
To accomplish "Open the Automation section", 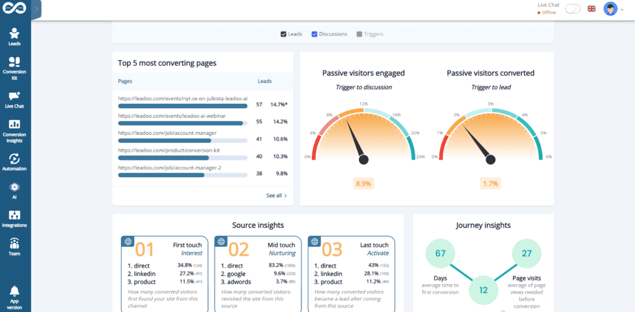I will click(x=14, y=162).
